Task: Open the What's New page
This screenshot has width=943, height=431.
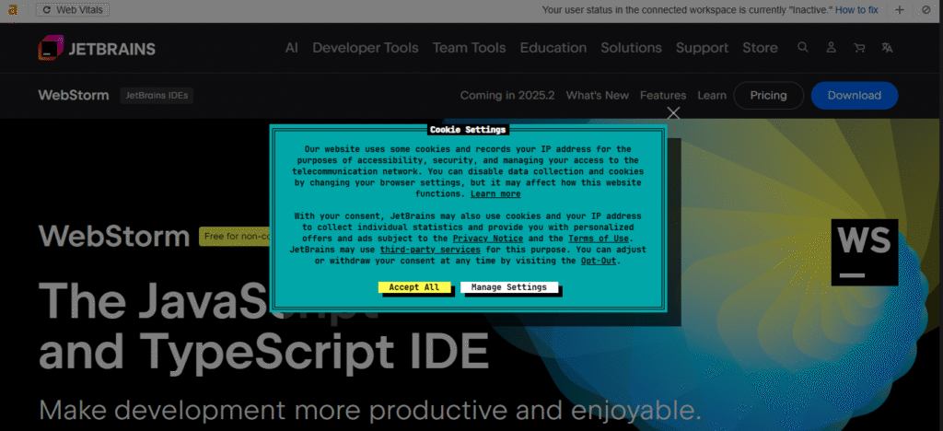Action: tap(597, 96)
